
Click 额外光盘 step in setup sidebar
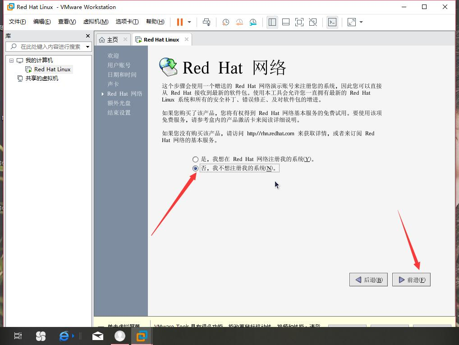119,103
